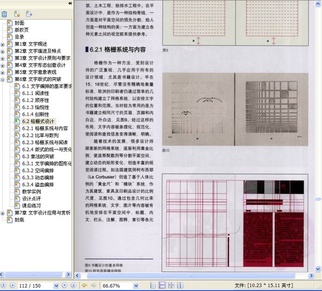The height and width of the screenshot is (291, 322).
Task: Click the 6.2.3 格栅系统与阅读 bookmark icon
Action: [x=17, y=142]
